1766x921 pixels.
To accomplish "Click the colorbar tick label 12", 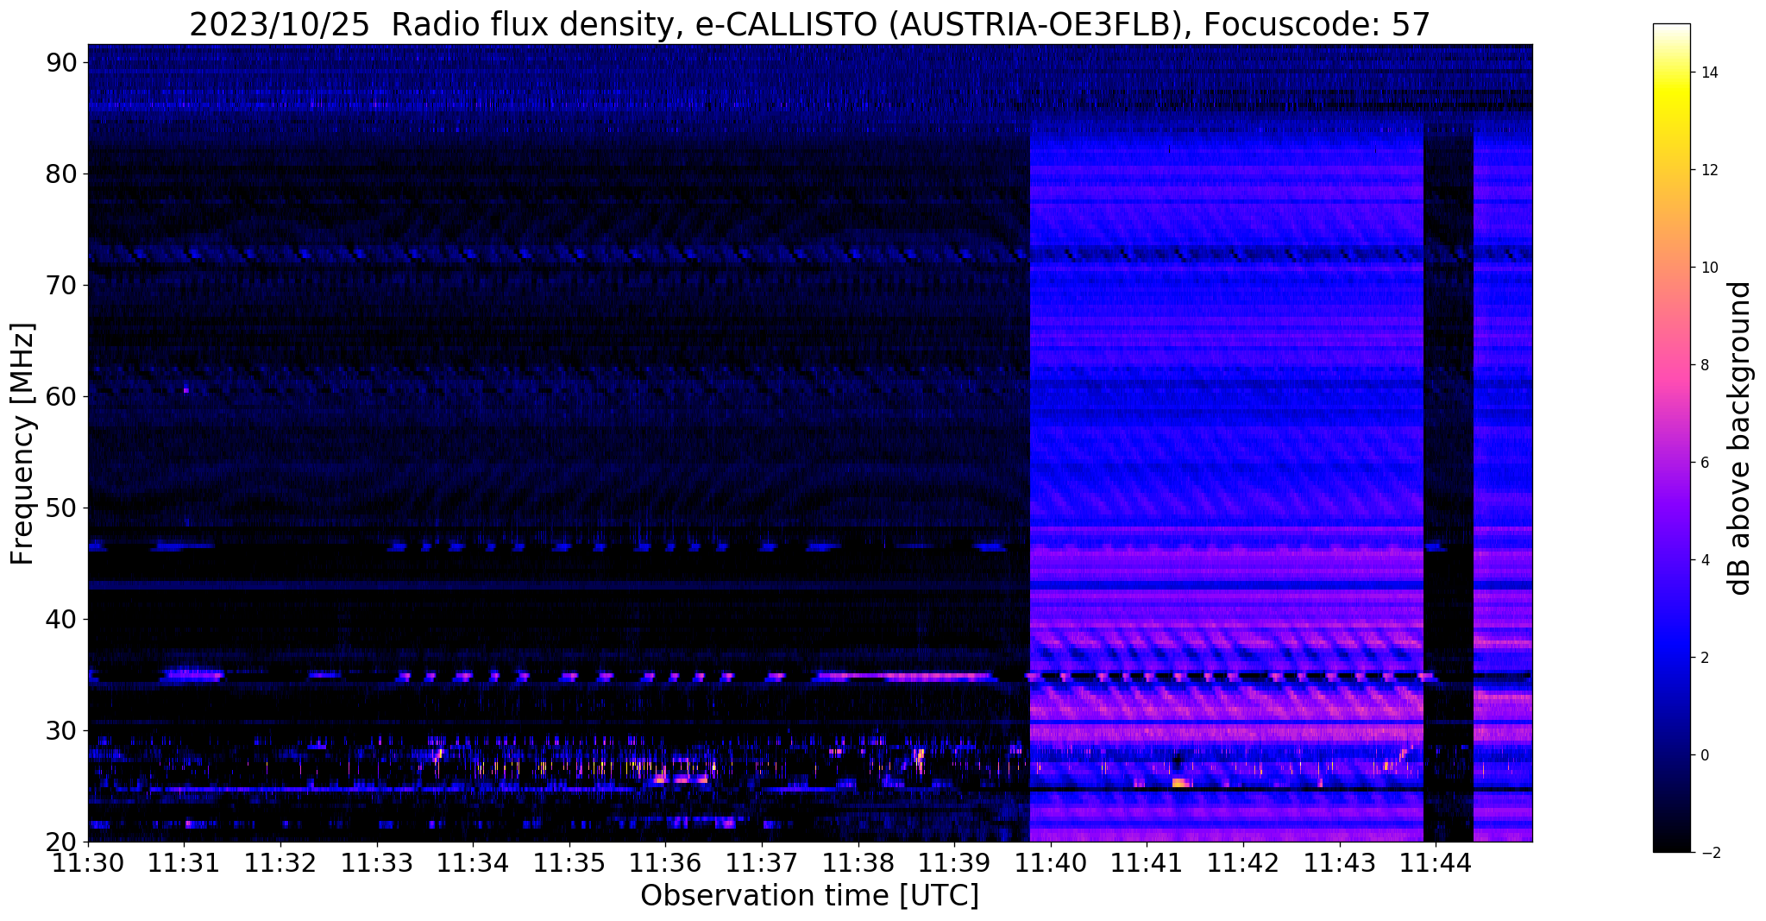I will [1707, 170].
